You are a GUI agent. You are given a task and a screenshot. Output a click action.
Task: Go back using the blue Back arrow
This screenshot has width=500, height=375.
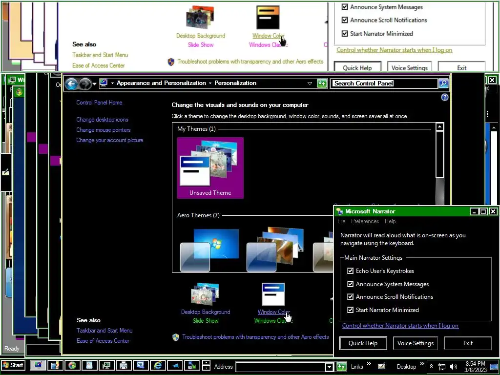click(71, 84)
